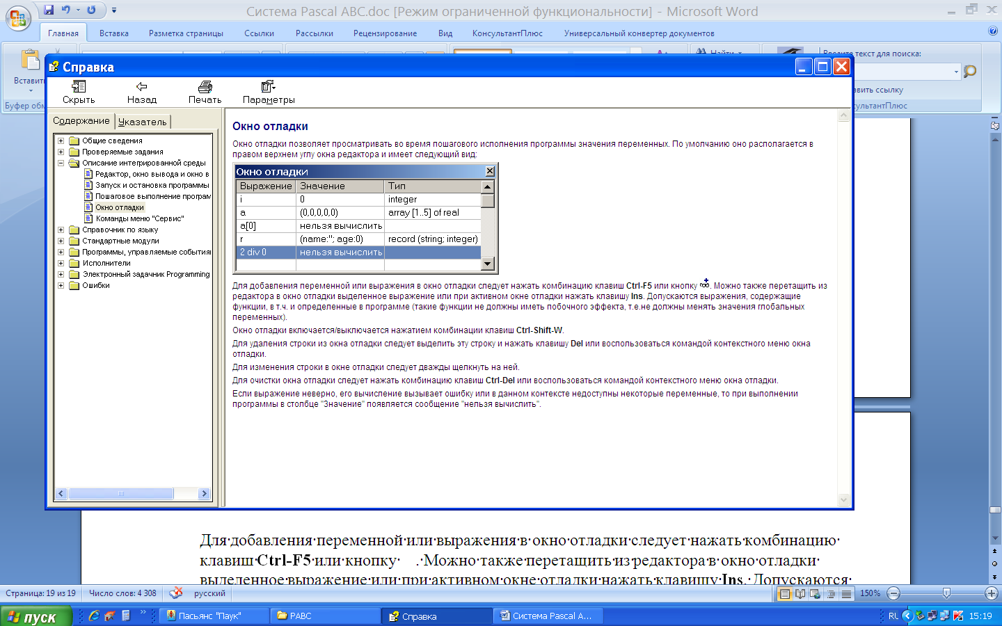Click sample debug table scroll down arrow
The image size is (1002, 626).
click(x=487, y=264)
